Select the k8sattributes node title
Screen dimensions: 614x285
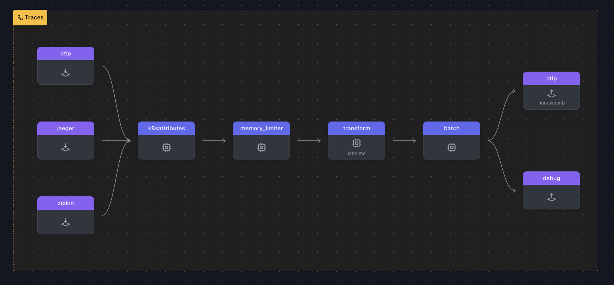click(x=166, y=128)
